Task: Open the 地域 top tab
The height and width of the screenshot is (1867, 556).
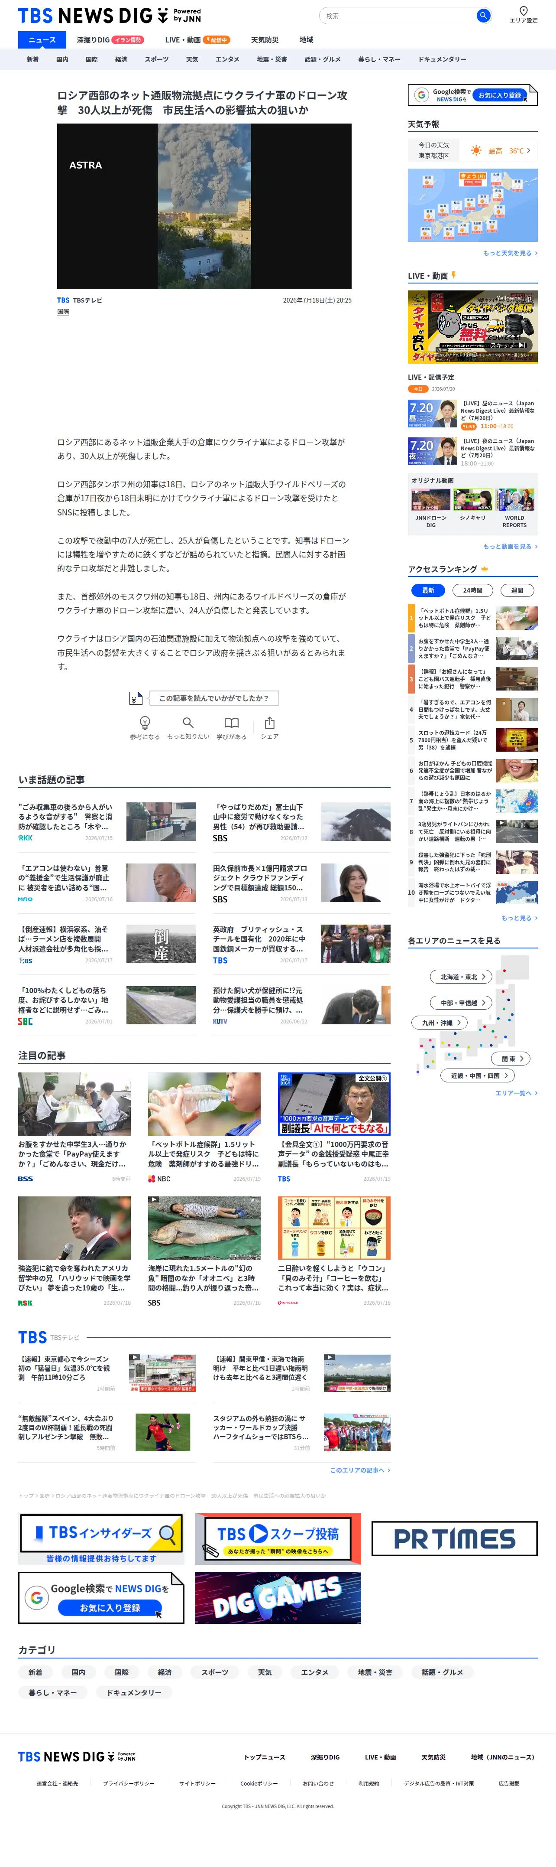Action: 306,40
